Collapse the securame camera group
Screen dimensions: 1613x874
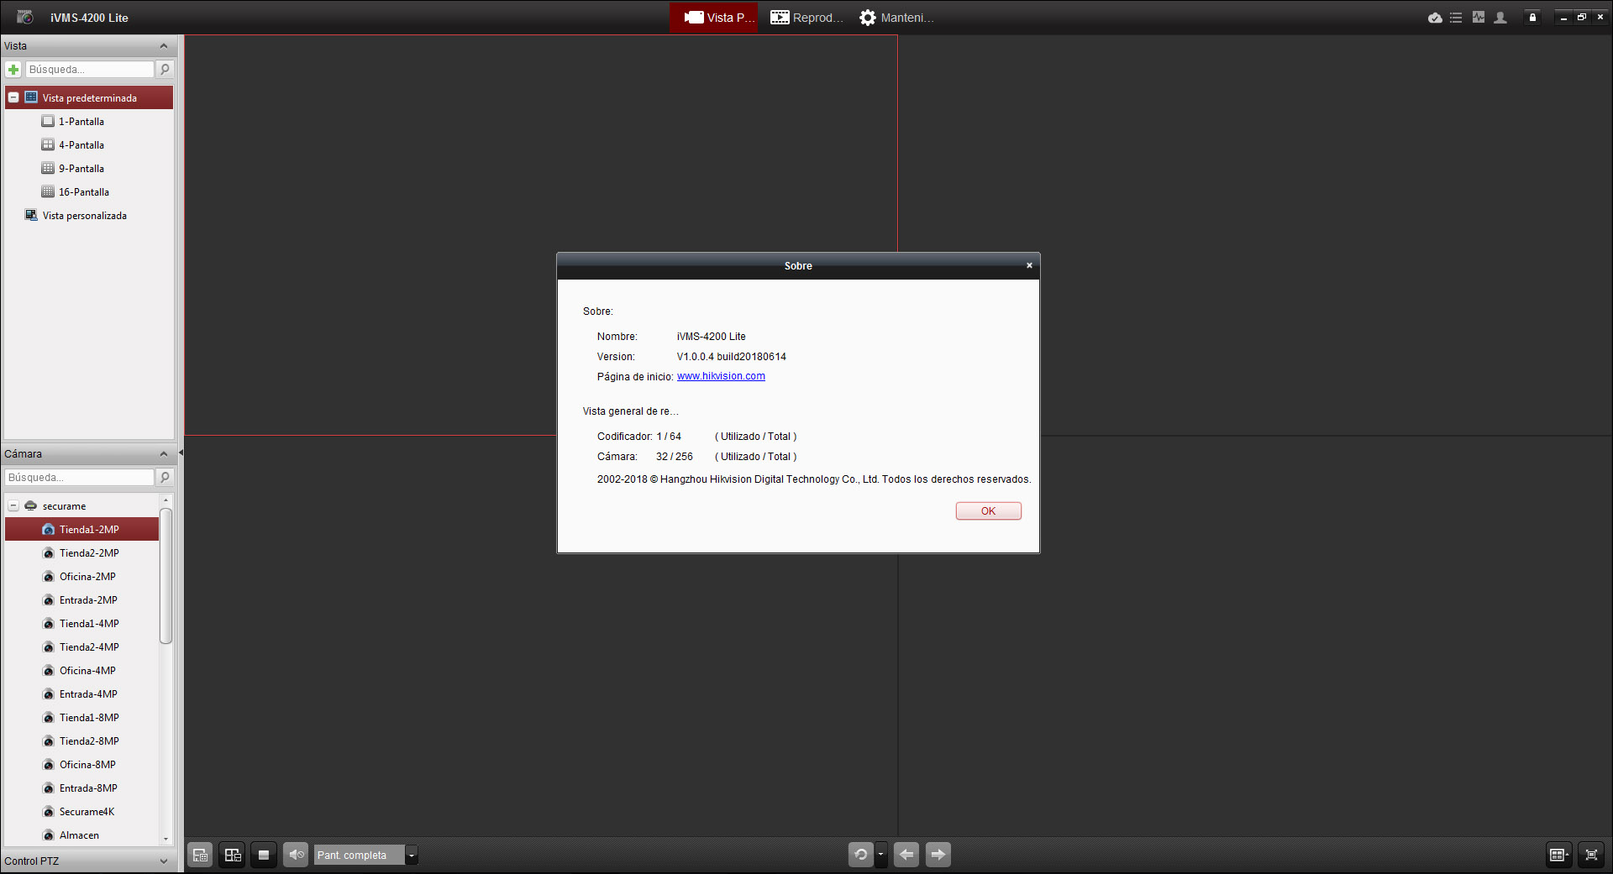[x=13, y=506]
